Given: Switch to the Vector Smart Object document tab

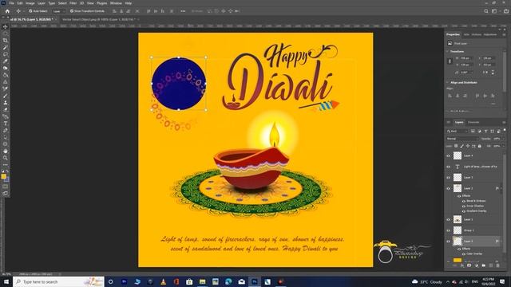Looking at the screenshot, I should (x=100, y=19).
